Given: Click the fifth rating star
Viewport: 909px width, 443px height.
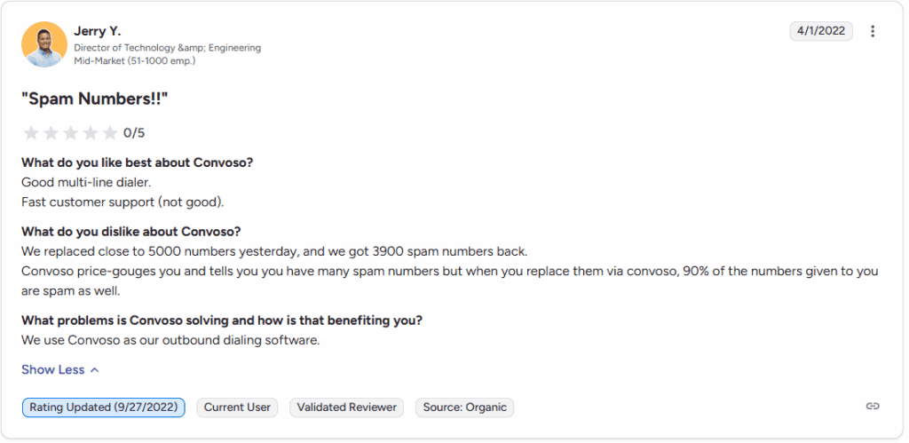Looking at the screenshot, I should point(110,133).
